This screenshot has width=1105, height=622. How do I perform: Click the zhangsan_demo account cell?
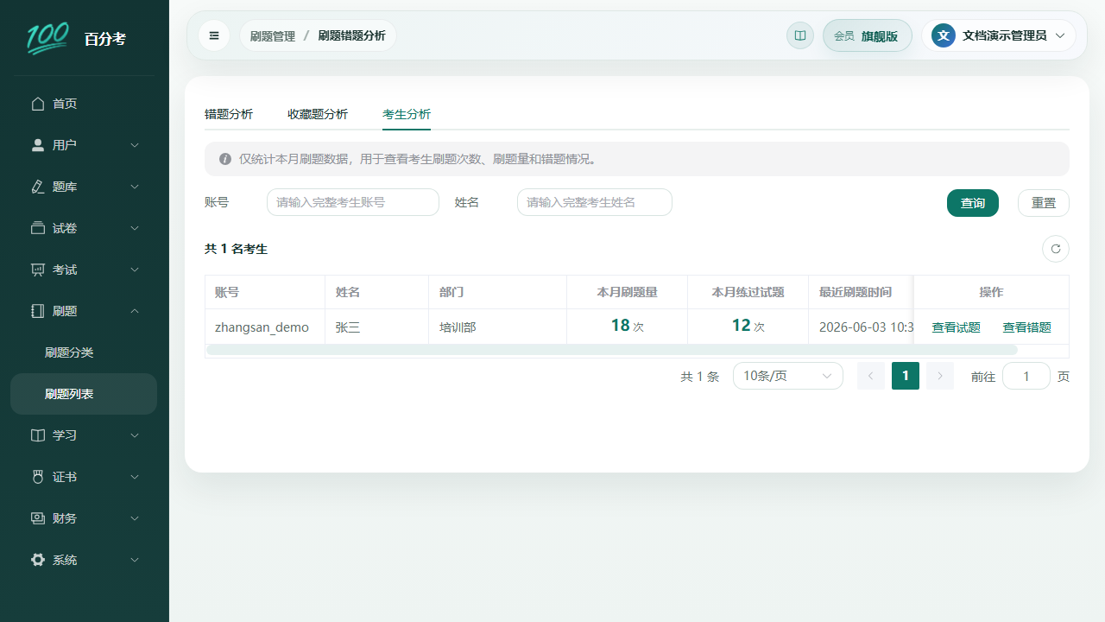click(x=265, y=327)
